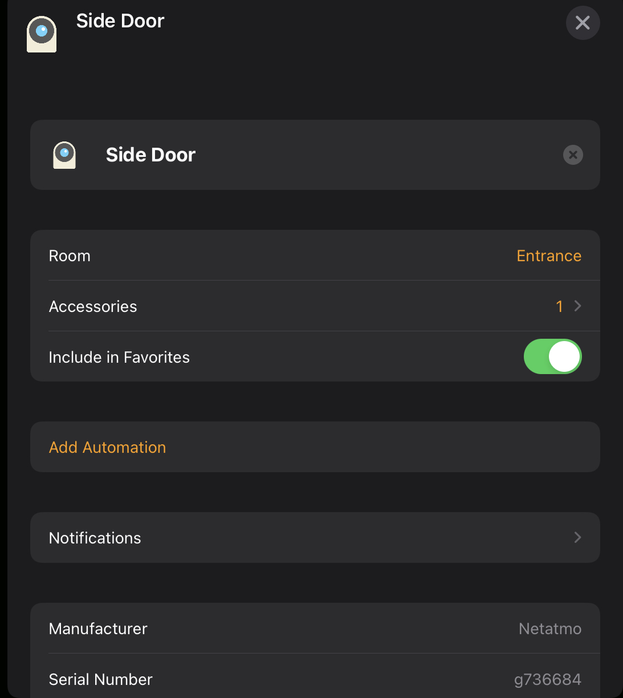This screenshot has width=623, height=698.
Task: Click the accessories count number 1
Action: (559, 307)
